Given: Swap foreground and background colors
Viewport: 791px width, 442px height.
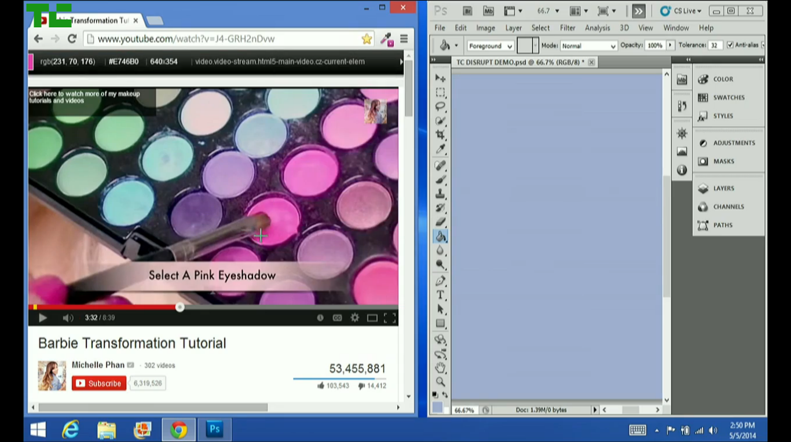Looking at the screenshot, I should pyautogui.click(x=445, y=395).
